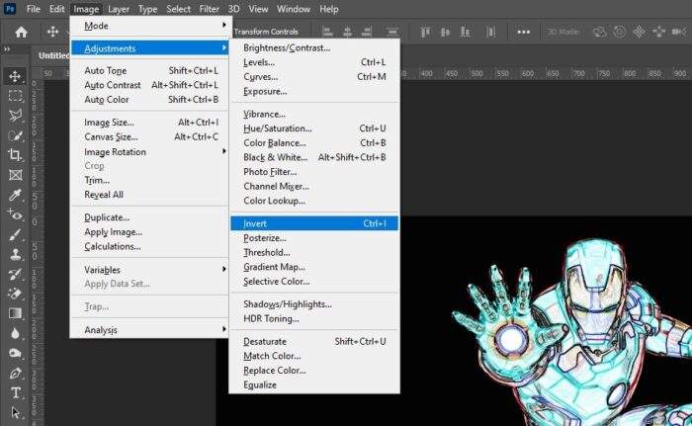Select the Sponge tool

15,353
